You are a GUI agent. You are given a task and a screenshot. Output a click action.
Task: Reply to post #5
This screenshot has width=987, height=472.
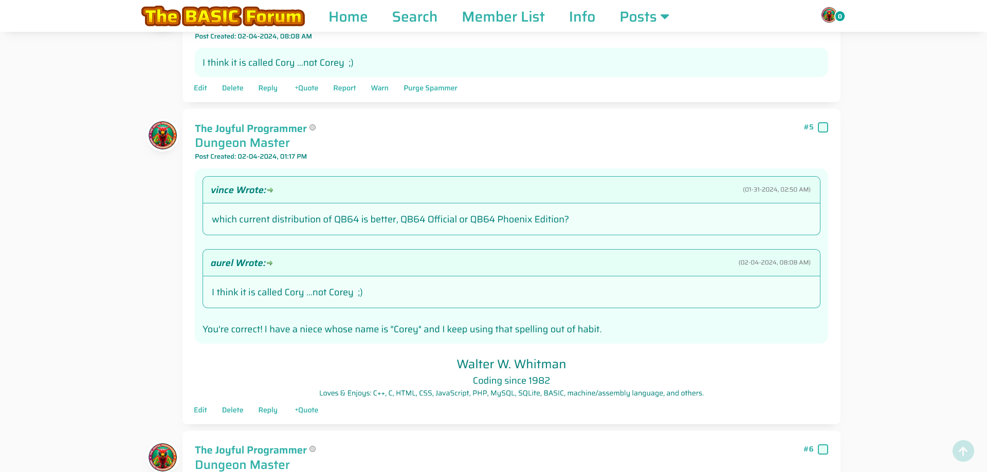[x=268, y=410]
